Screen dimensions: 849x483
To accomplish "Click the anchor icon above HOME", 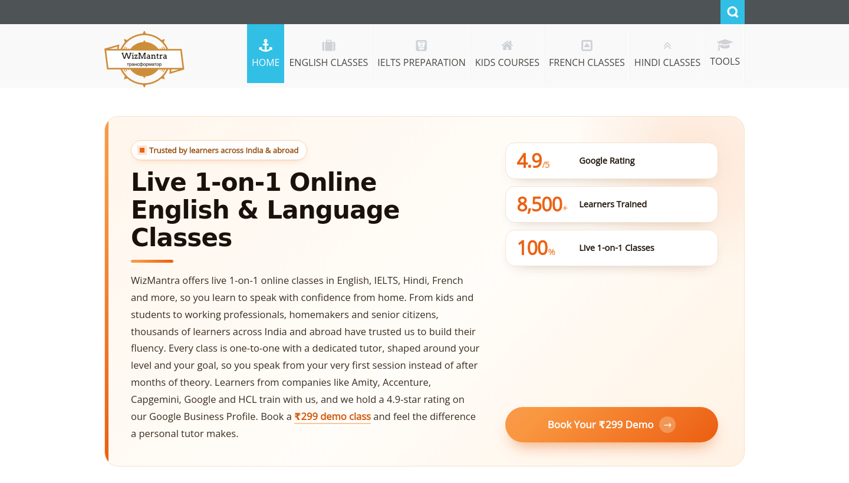I will click(x=265, y=45).
